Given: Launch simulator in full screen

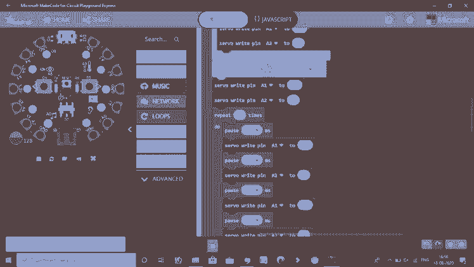Looking at the screenshot, I should 93,159.
